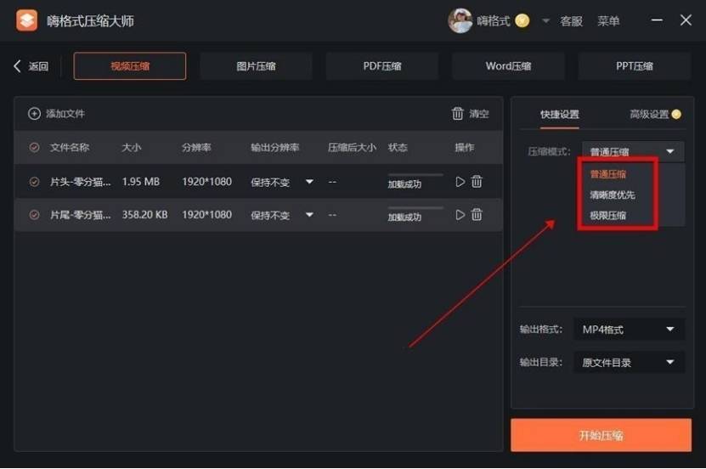Switch to 图片压缩 tab
This screenshot has height=469, width=706.
256,66
